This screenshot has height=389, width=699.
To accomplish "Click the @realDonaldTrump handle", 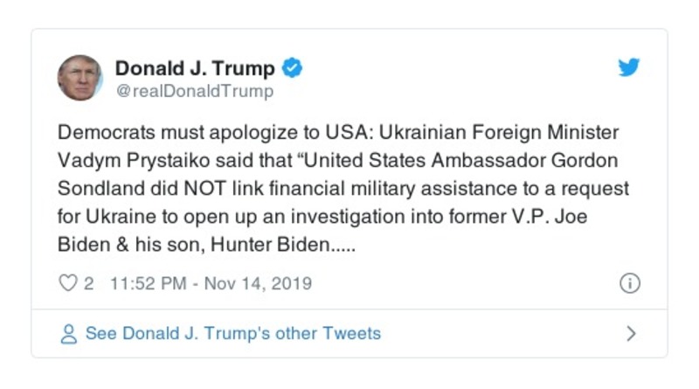I will click(x=194, y=91).
